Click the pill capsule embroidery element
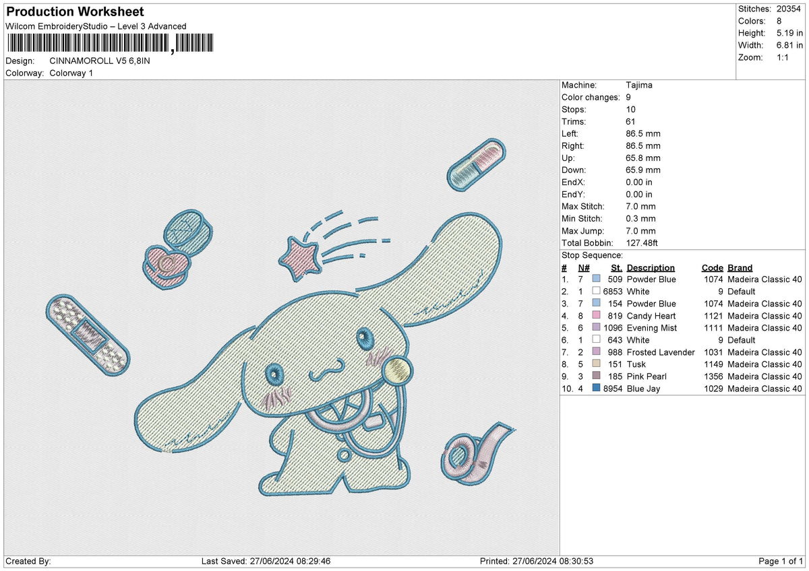The width and height of the screenshot is (809, 571). 476,164
